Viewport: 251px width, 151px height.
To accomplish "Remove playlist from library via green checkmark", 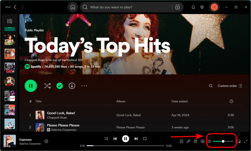I will click(x=60, y=86).
